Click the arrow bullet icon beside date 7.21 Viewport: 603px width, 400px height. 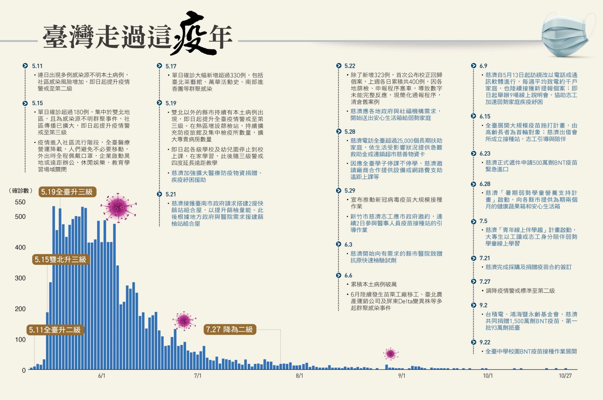[474, 258]
